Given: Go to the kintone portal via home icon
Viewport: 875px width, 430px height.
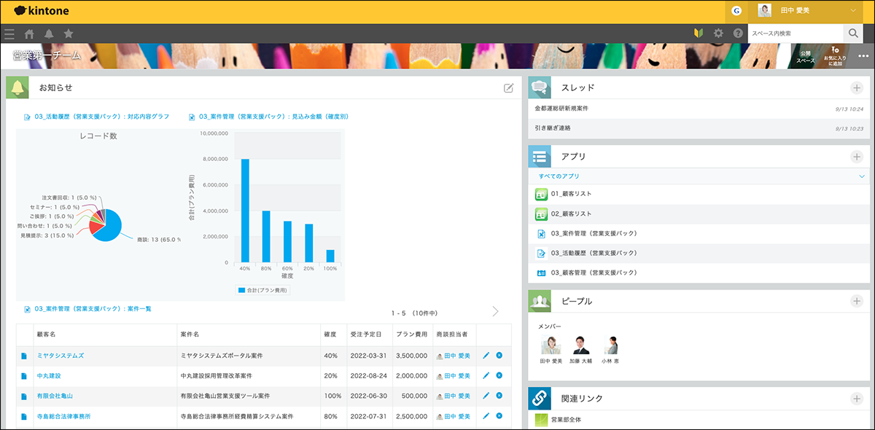Looking at the screenshot, I should coord(28,33).
